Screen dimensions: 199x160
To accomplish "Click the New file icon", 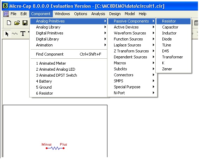I will (x=9, y=23).
